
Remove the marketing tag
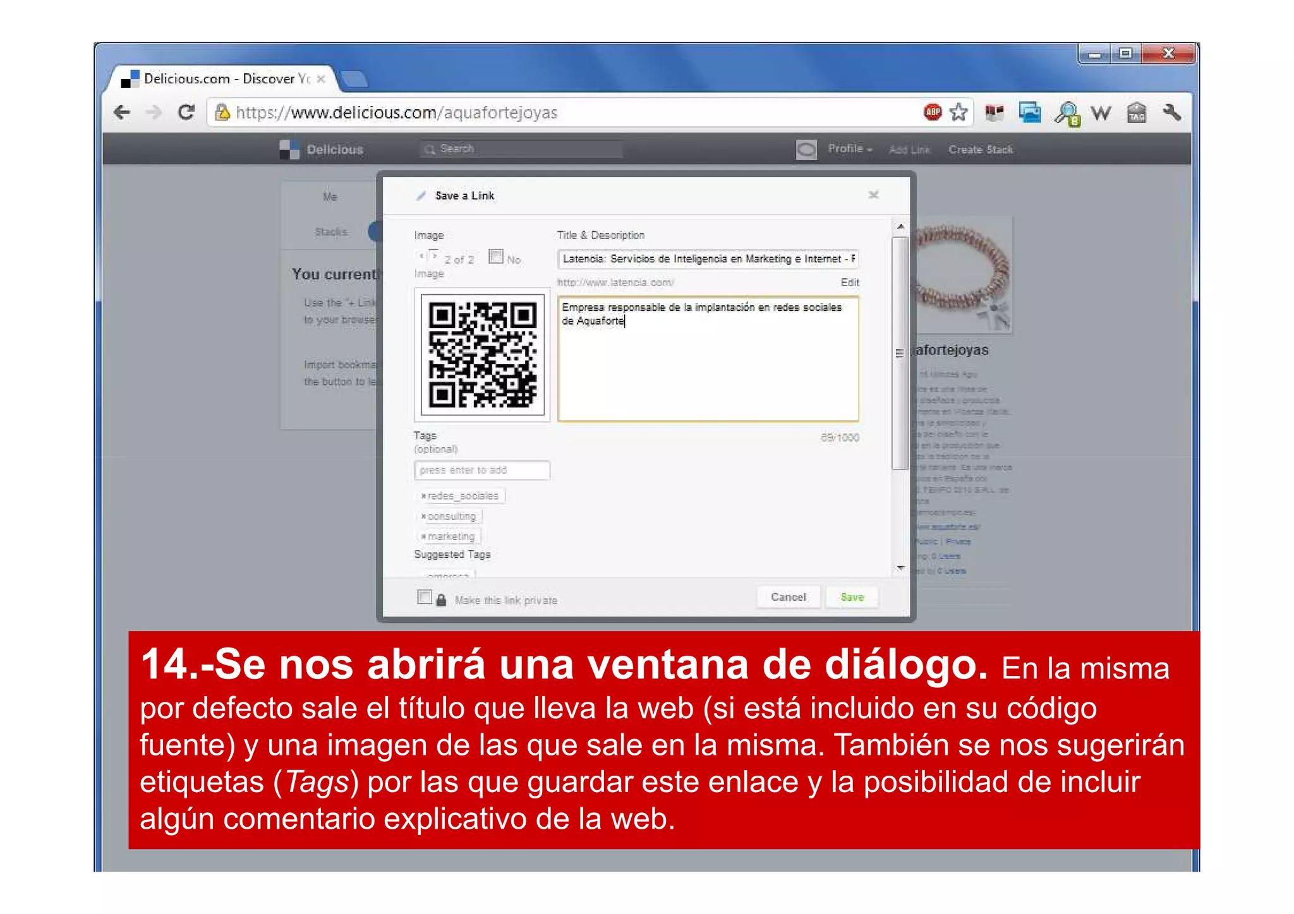point(423,537)
